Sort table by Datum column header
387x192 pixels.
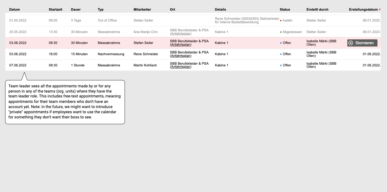[15, 9]
